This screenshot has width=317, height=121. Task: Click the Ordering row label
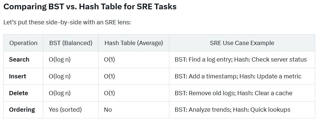(x=22, y=110)
